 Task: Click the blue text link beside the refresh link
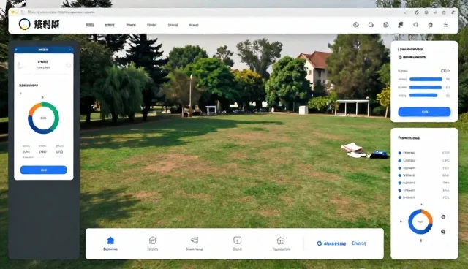[359, 243]
